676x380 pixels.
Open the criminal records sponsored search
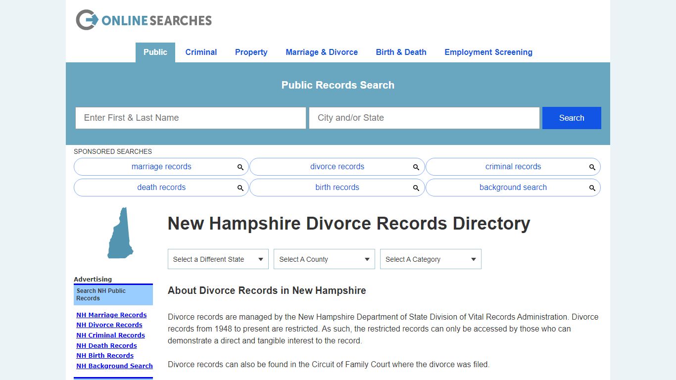pos(513,167)
